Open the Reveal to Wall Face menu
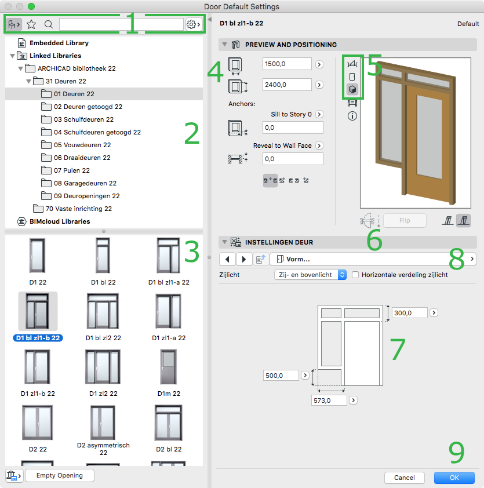484x488 pixels. coord(319,145)
